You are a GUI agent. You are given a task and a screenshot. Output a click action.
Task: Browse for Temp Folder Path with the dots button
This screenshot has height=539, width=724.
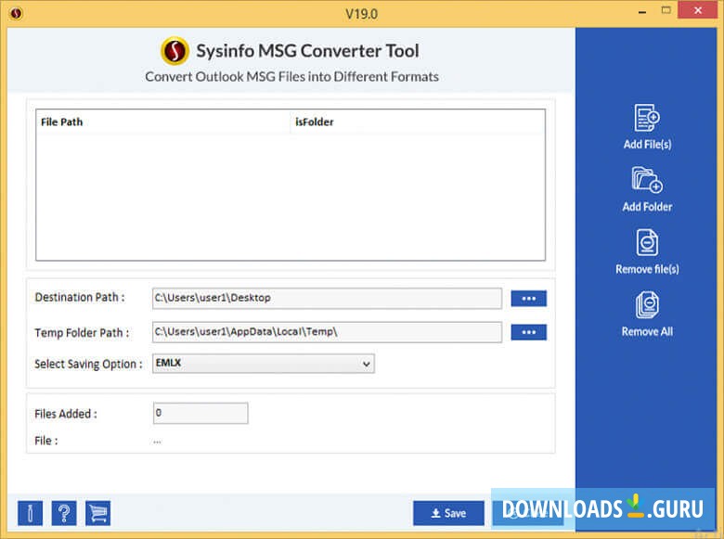tap(529, 332)
